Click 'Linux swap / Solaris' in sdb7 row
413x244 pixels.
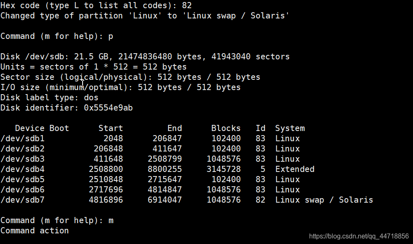point(324,200)
